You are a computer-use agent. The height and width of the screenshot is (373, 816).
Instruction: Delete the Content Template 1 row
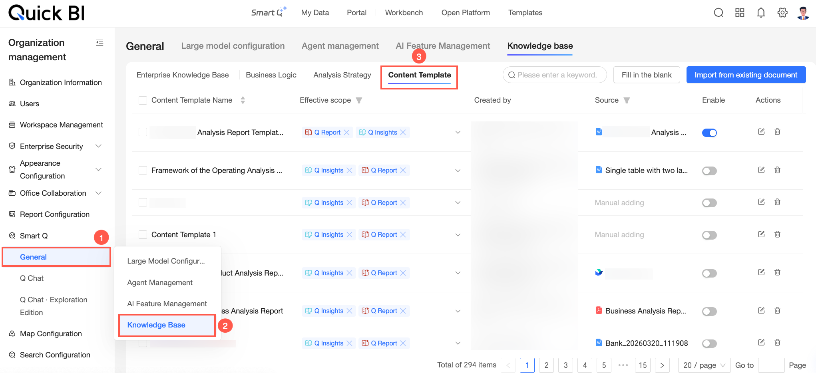click(x=777, y=234)
